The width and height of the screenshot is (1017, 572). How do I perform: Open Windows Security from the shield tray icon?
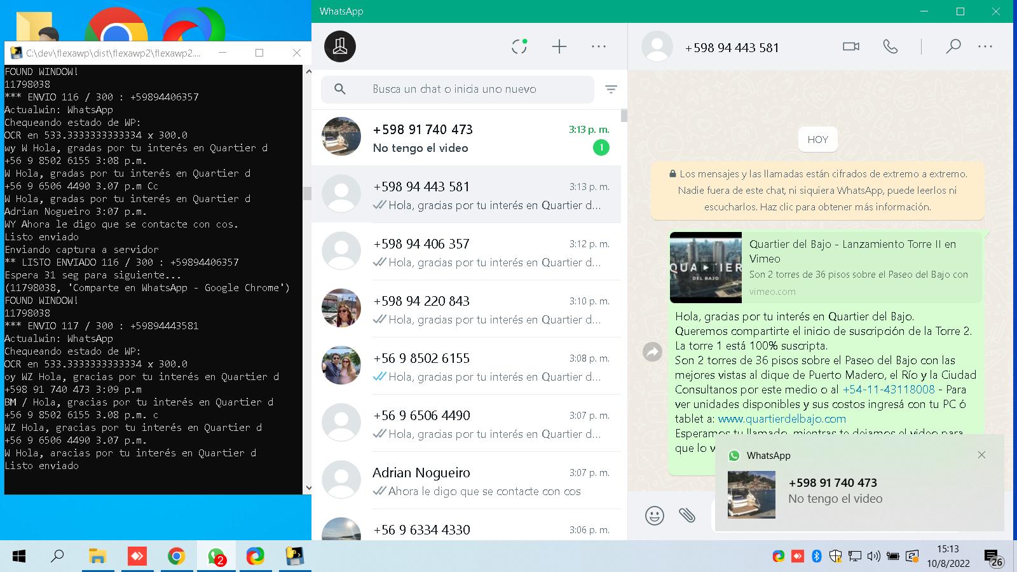click(x=836, y=557)
